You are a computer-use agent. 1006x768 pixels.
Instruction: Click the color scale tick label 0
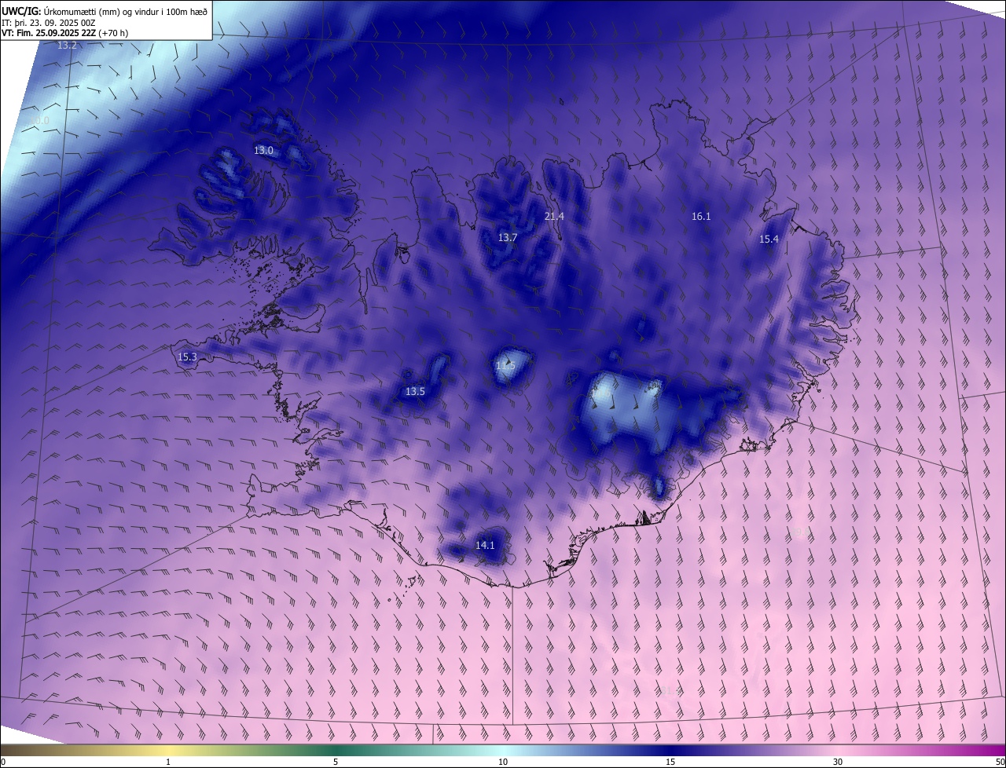[x=3, y=762]
